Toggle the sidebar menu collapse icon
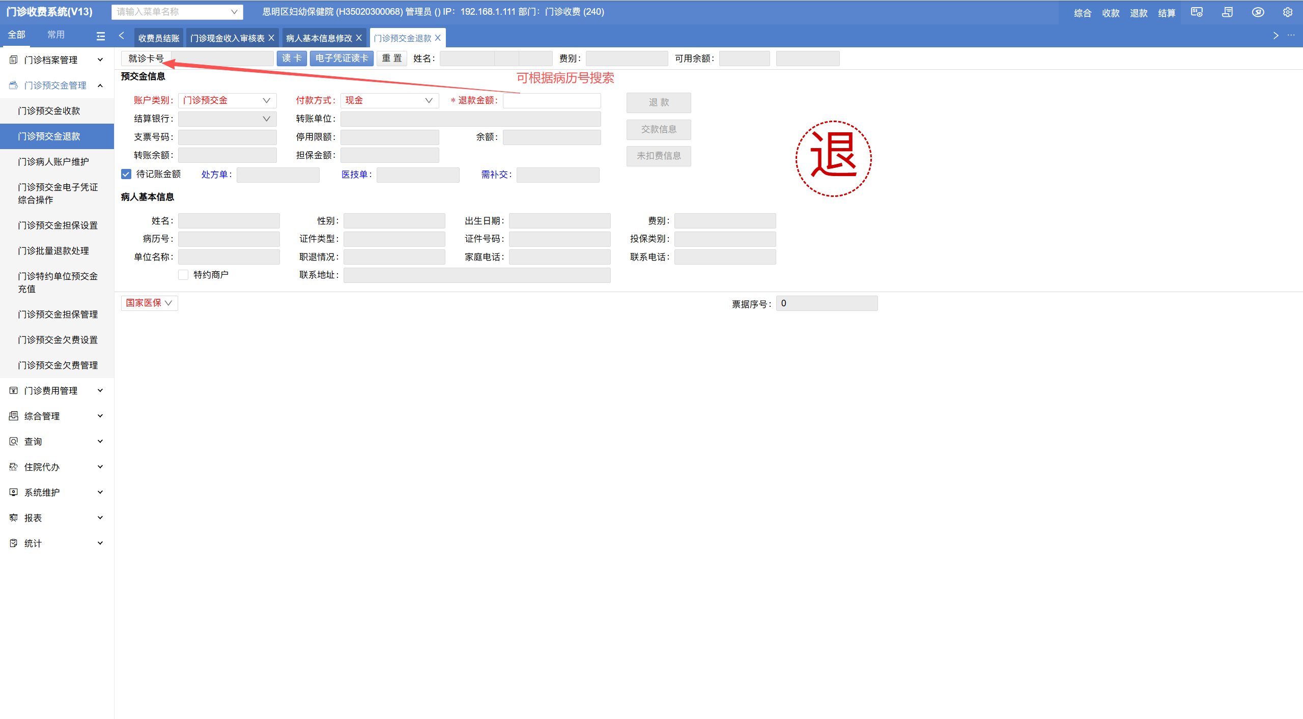Image resolution: width=1303 pixels, height=719 pixels. 101,36
